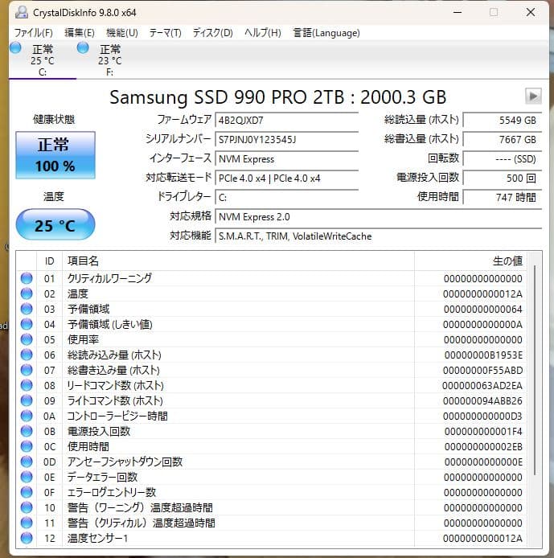The image size is (554, 558).
Task: Click status orb for 01 クリティカルワーニング
Action: click(x=27, y=278)
